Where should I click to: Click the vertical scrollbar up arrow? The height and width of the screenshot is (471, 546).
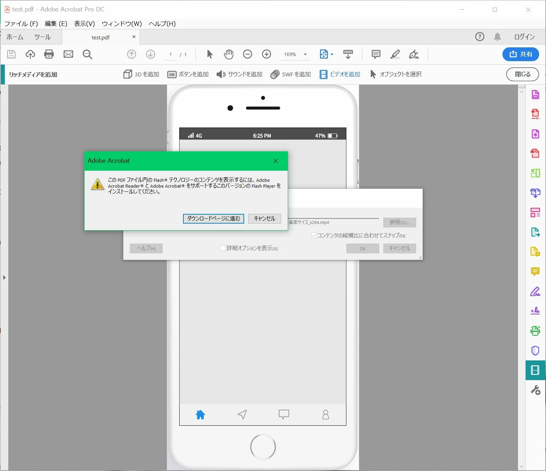pyautogui.click(x=521, y=92)
